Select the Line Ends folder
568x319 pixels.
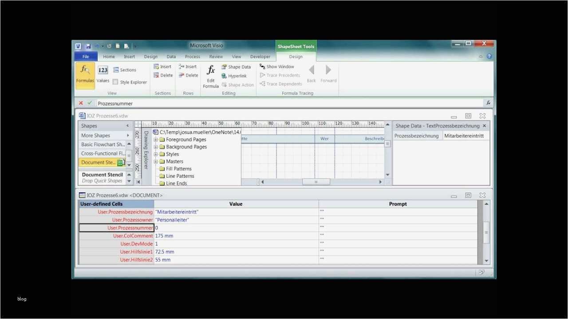[x=173, y=183]
